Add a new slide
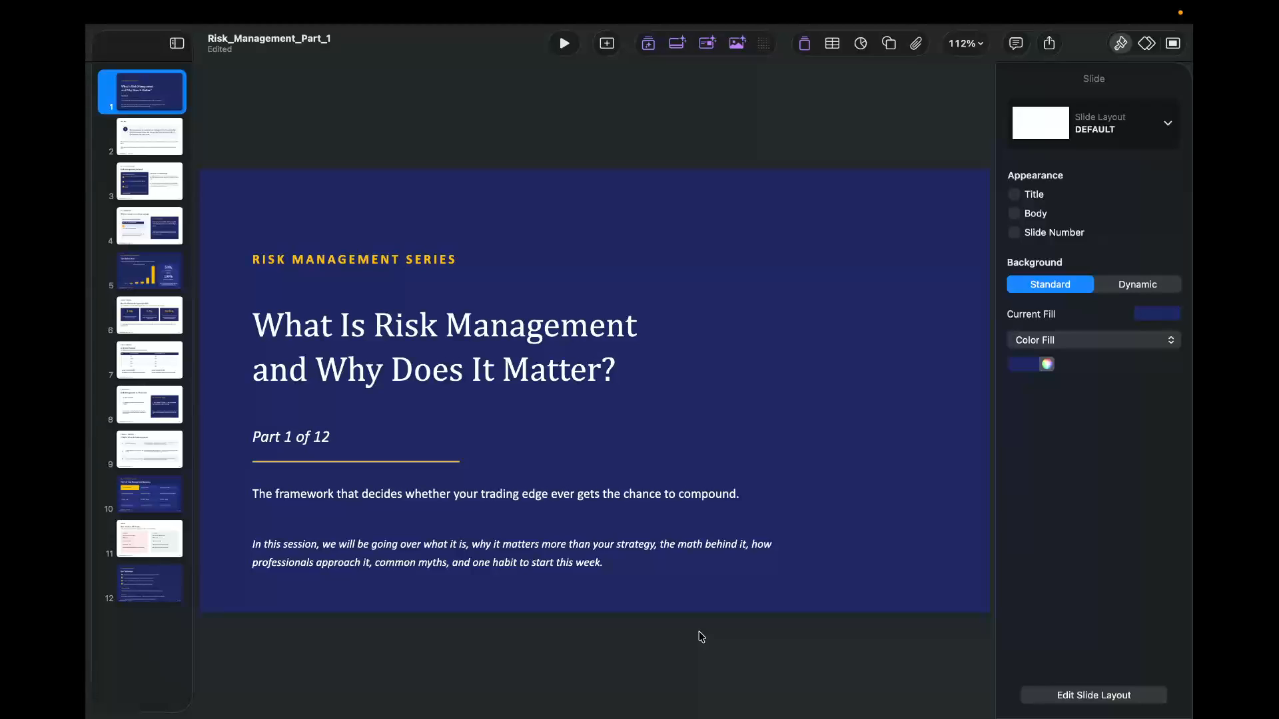The width and height of the screenshot is (1279, 719). point(607,43)
